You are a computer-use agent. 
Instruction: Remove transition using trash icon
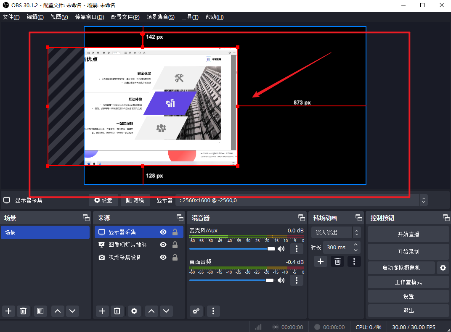337,261
